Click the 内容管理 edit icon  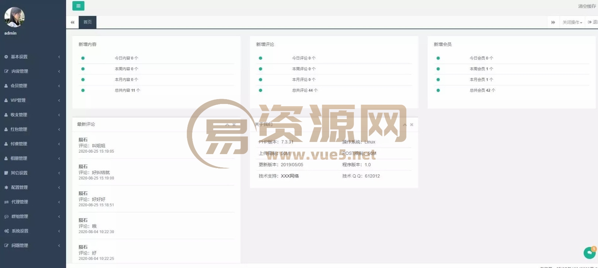(x=6, y=71)
